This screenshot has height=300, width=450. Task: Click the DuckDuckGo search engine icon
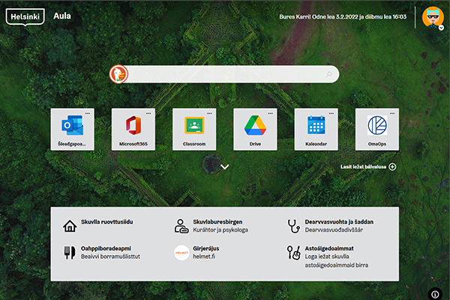coord(118,74)
